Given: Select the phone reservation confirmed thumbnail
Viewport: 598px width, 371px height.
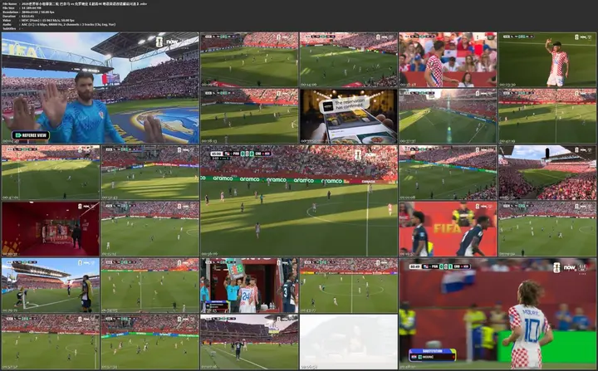Looking at the screenshot, I should [x=349, y=116].
